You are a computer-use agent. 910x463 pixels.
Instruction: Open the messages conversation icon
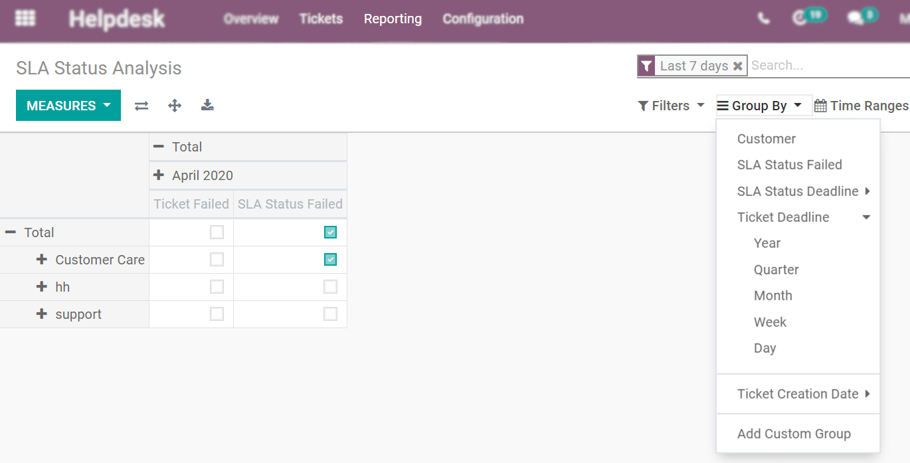856,19
